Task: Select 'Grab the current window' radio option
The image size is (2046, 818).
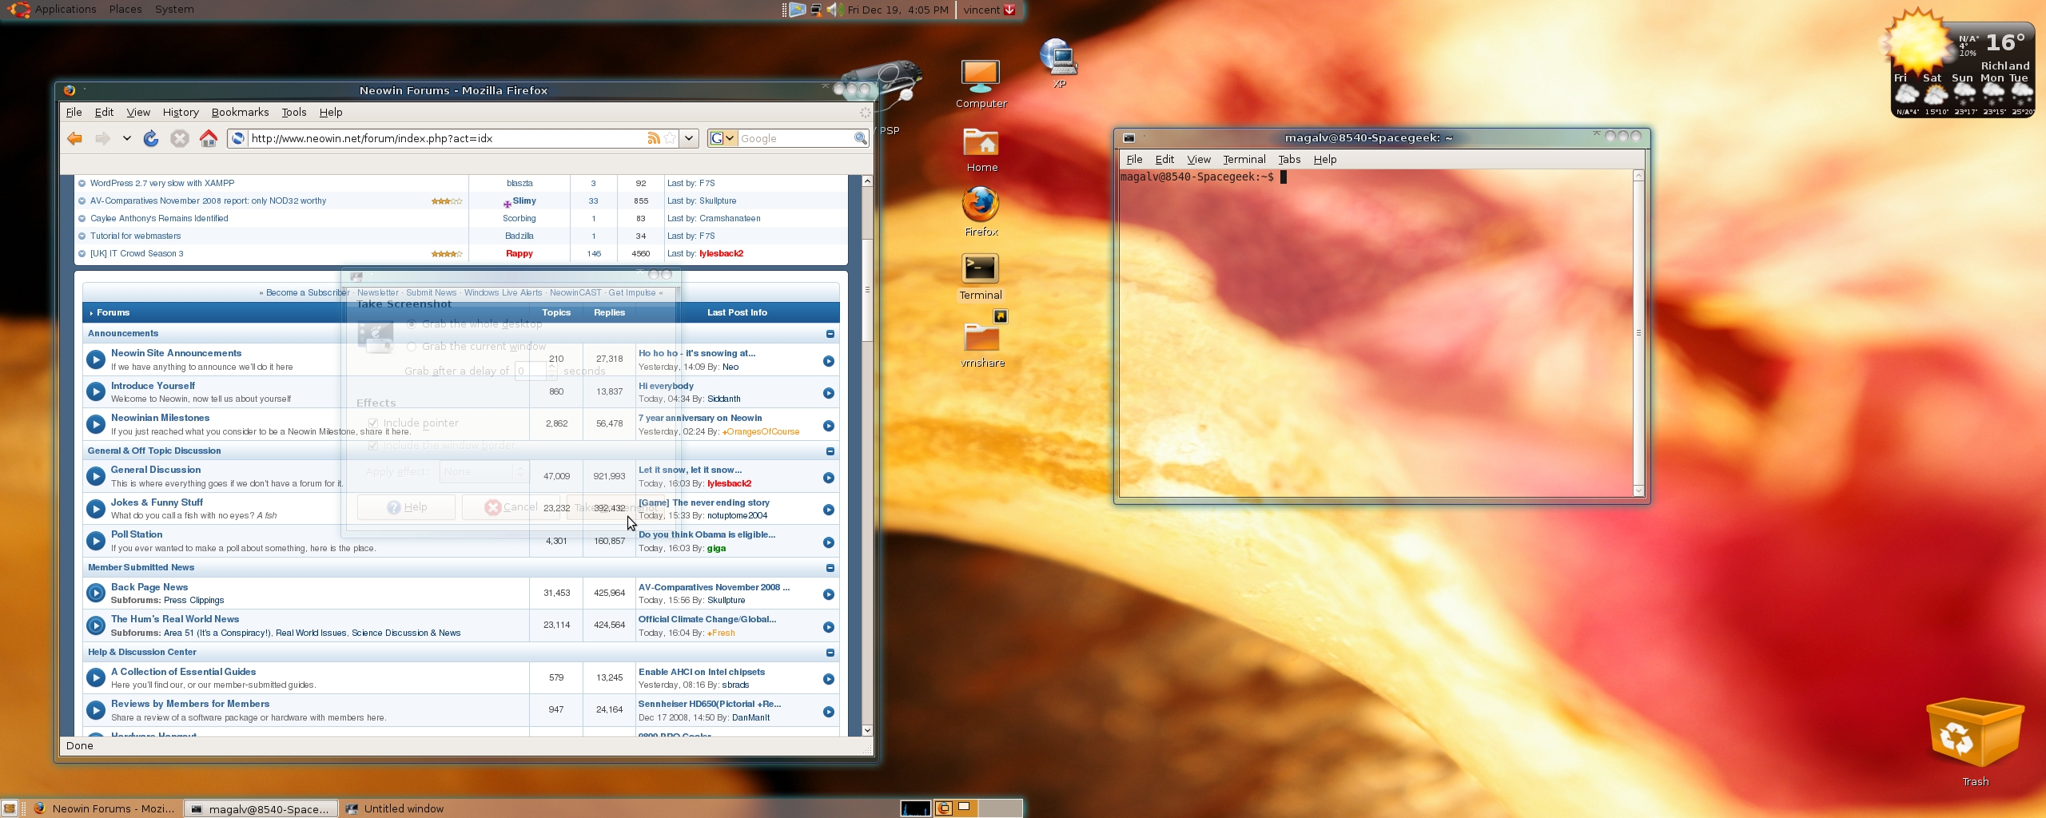Action: (412, 346)
